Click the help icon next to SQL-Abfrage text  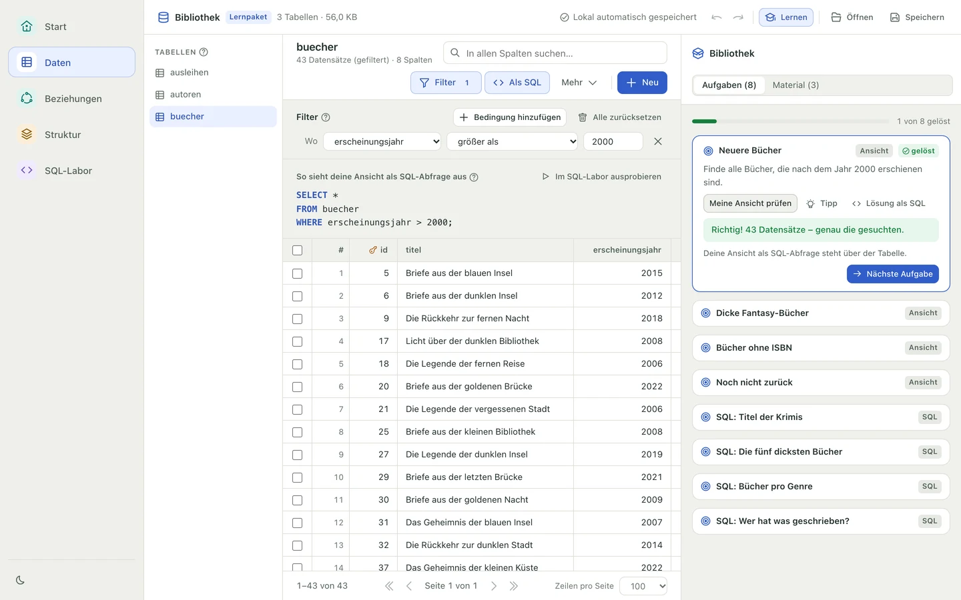click(x=474, y=177)
